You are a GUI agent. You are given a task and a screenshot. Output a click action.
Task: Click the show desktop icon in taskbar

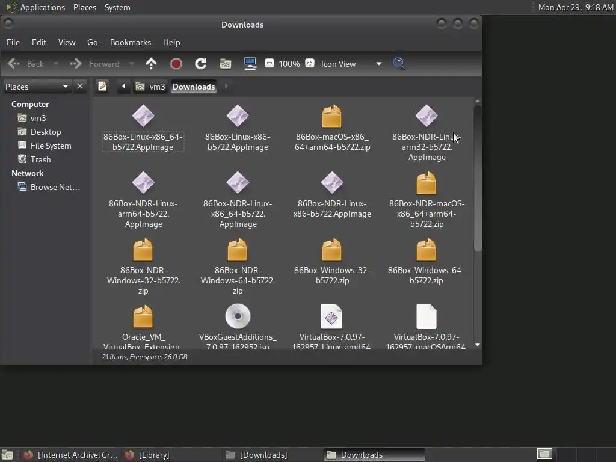pyautogui.click(x=7, y=455)
